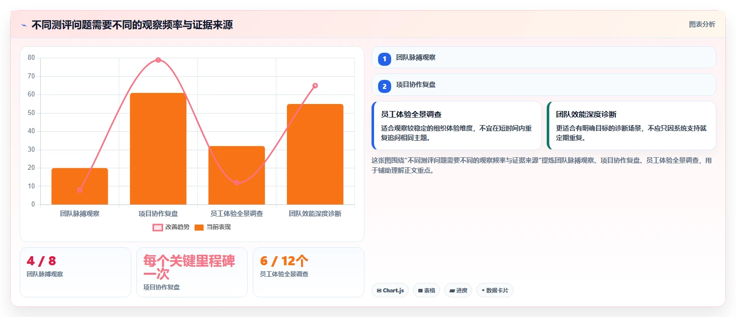Click the page title heading
The image size is (736, 317).
pyautogui.click(x=132, y=25)
